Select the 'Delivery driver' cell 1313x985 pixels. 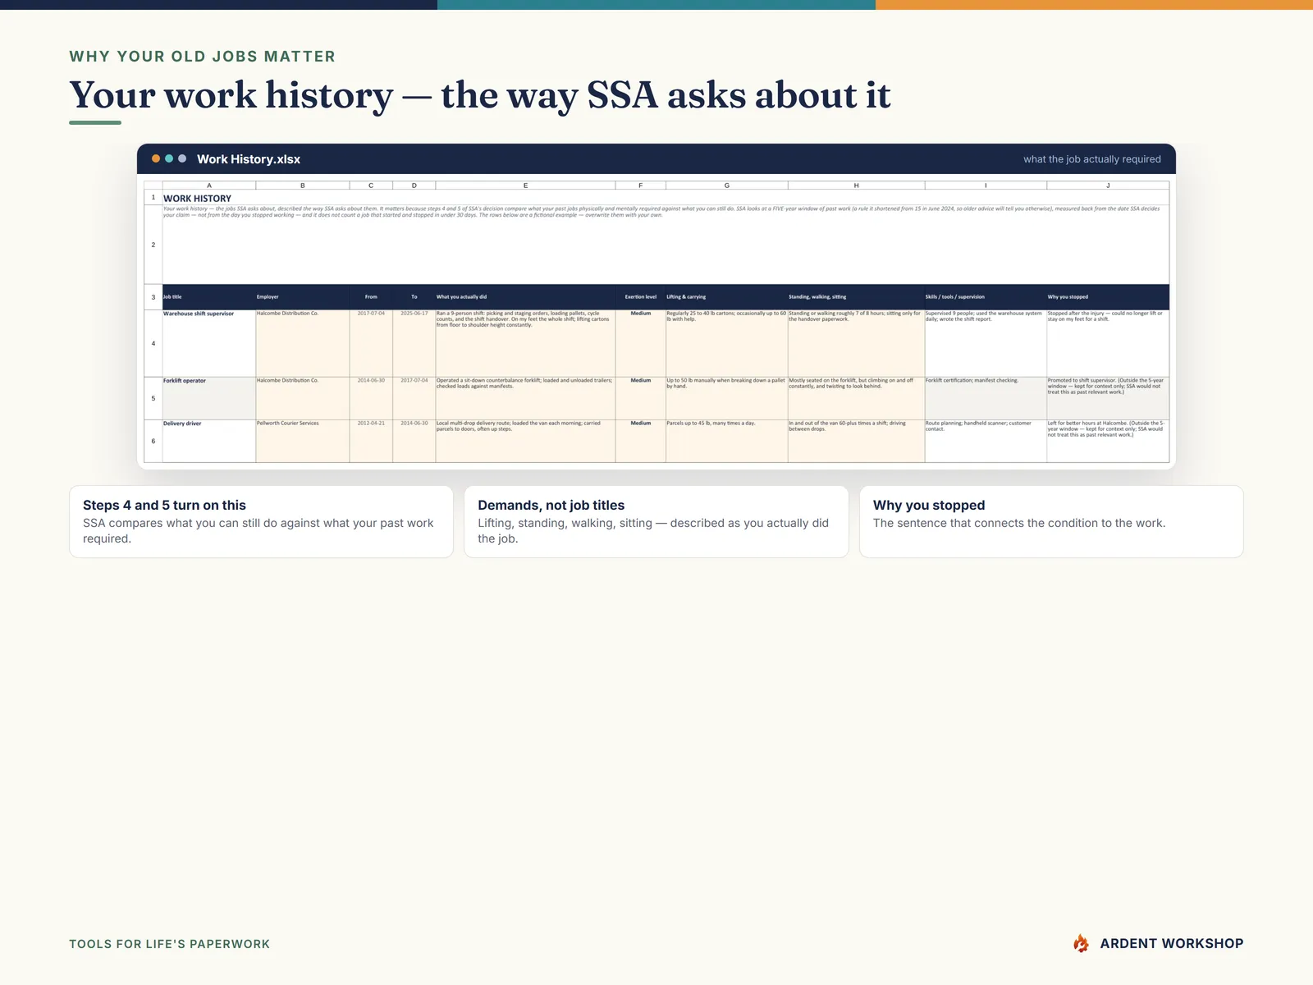click(x=209, y=441)
